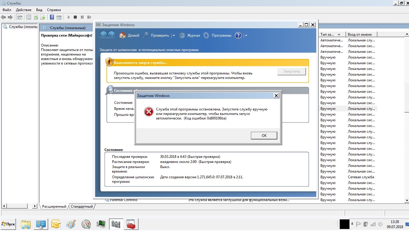Click the Start service play icon
Screen dimensions: 409x235
(69, 17)
